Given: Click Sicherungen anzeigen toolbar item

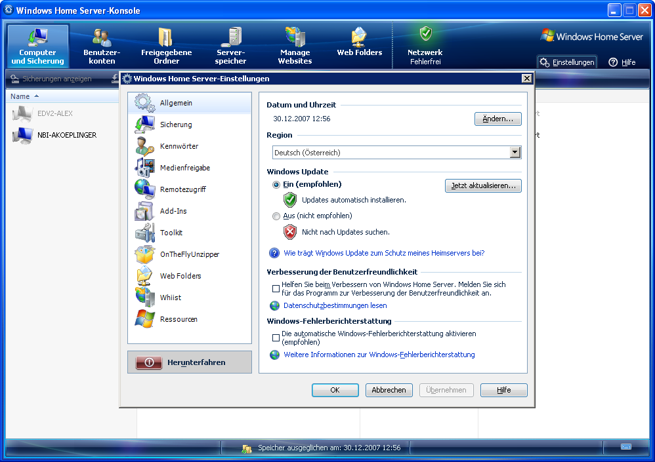Looking at the screenshot, I should (51, 79).
